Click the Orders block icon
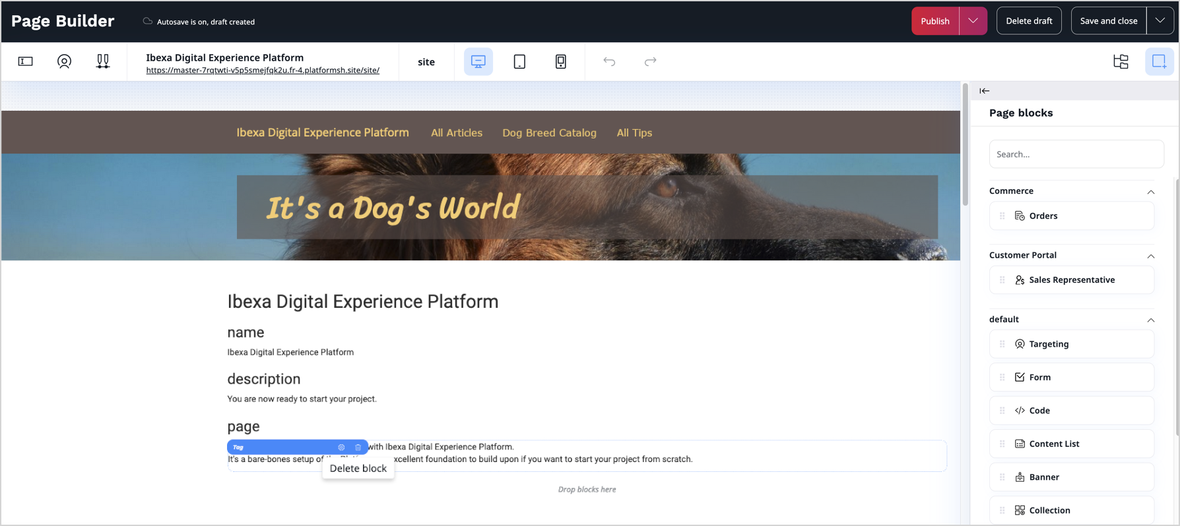This screenshot has width=1180, height=526. (x=1020, y=216)
